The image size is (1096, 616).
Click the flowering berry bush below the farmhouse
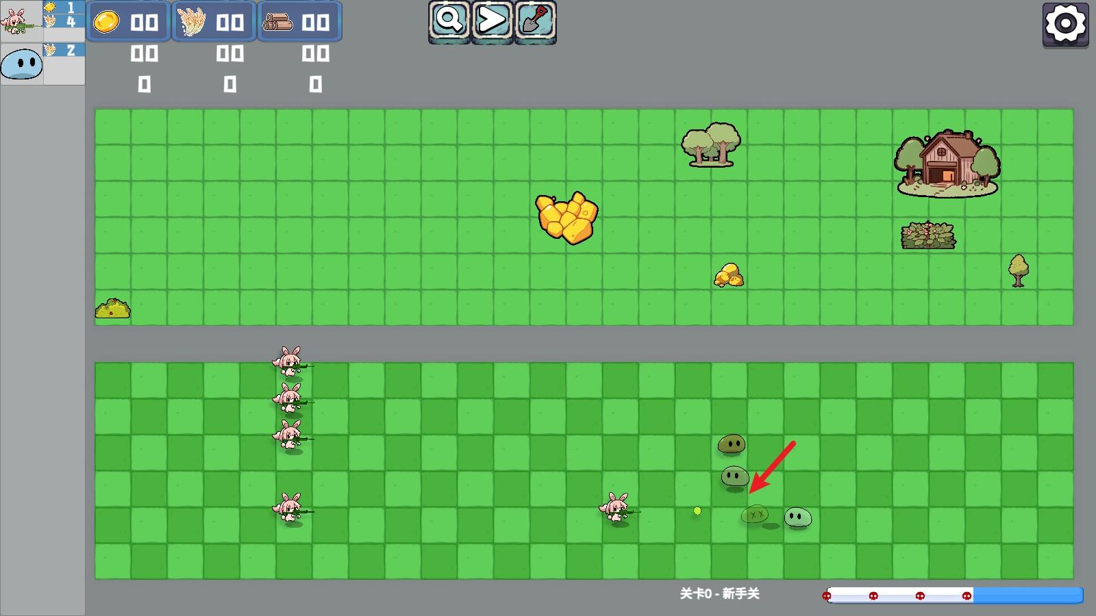(928, 236)
